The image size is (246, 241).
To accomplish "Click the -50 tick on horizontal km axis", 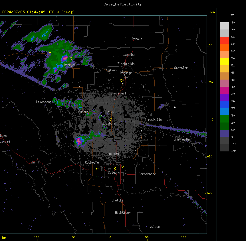I will [73, 237].
